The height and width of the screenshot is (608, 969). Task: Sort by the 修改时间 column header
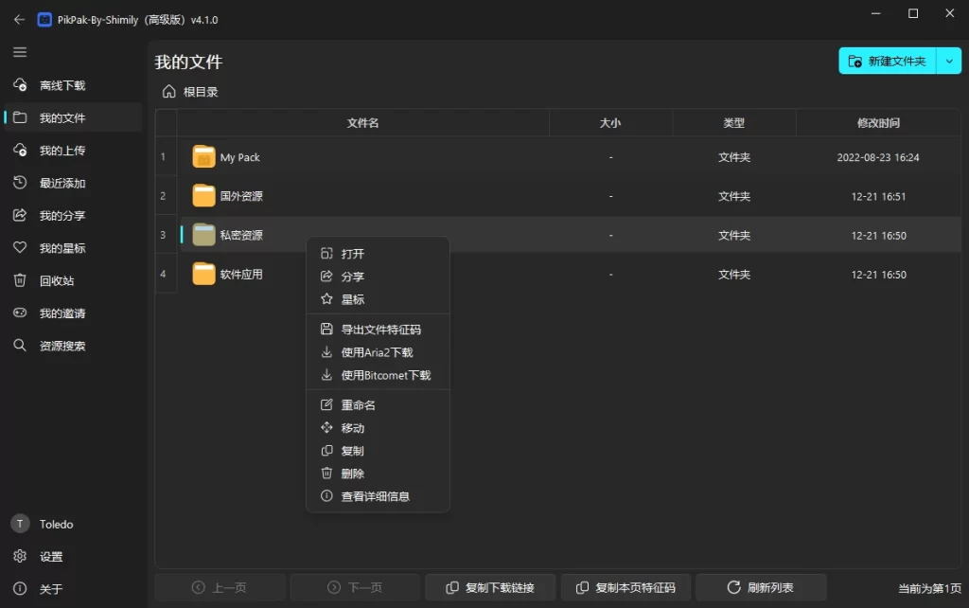pyautogui.click(x=877, y=123)
